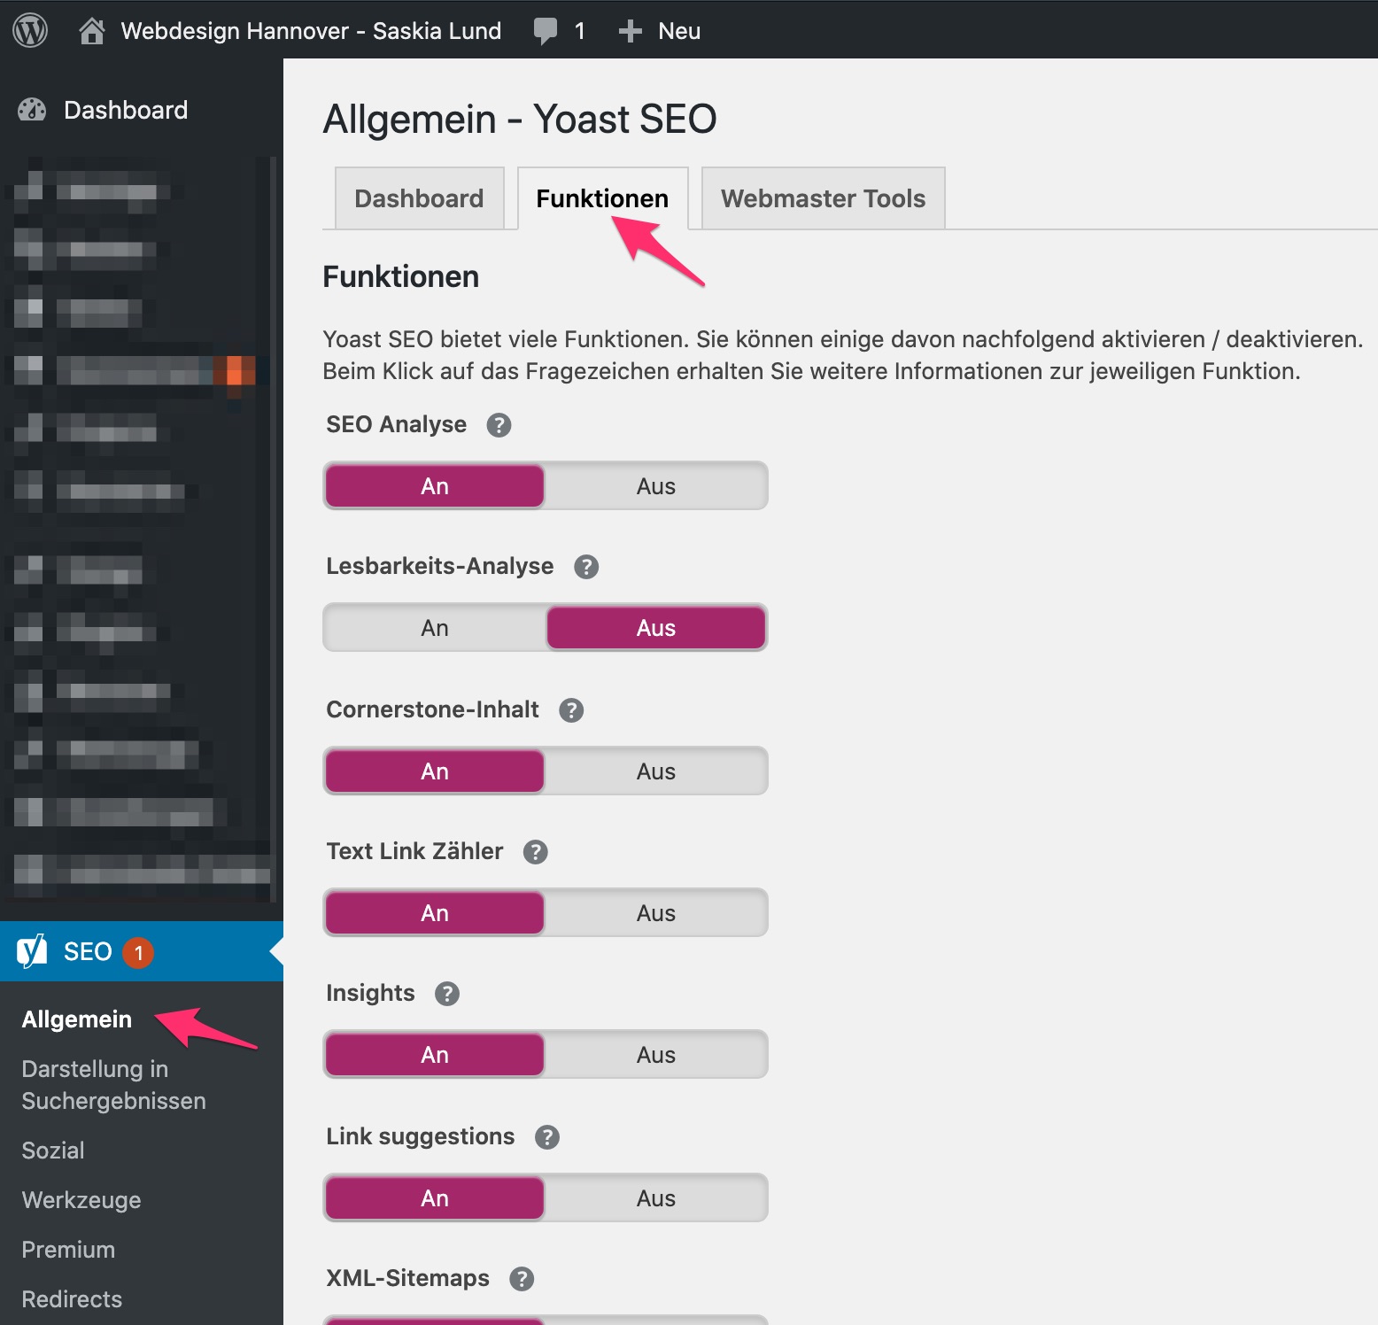Enable Cornerstone-Inhalt with An

point(435,771)
